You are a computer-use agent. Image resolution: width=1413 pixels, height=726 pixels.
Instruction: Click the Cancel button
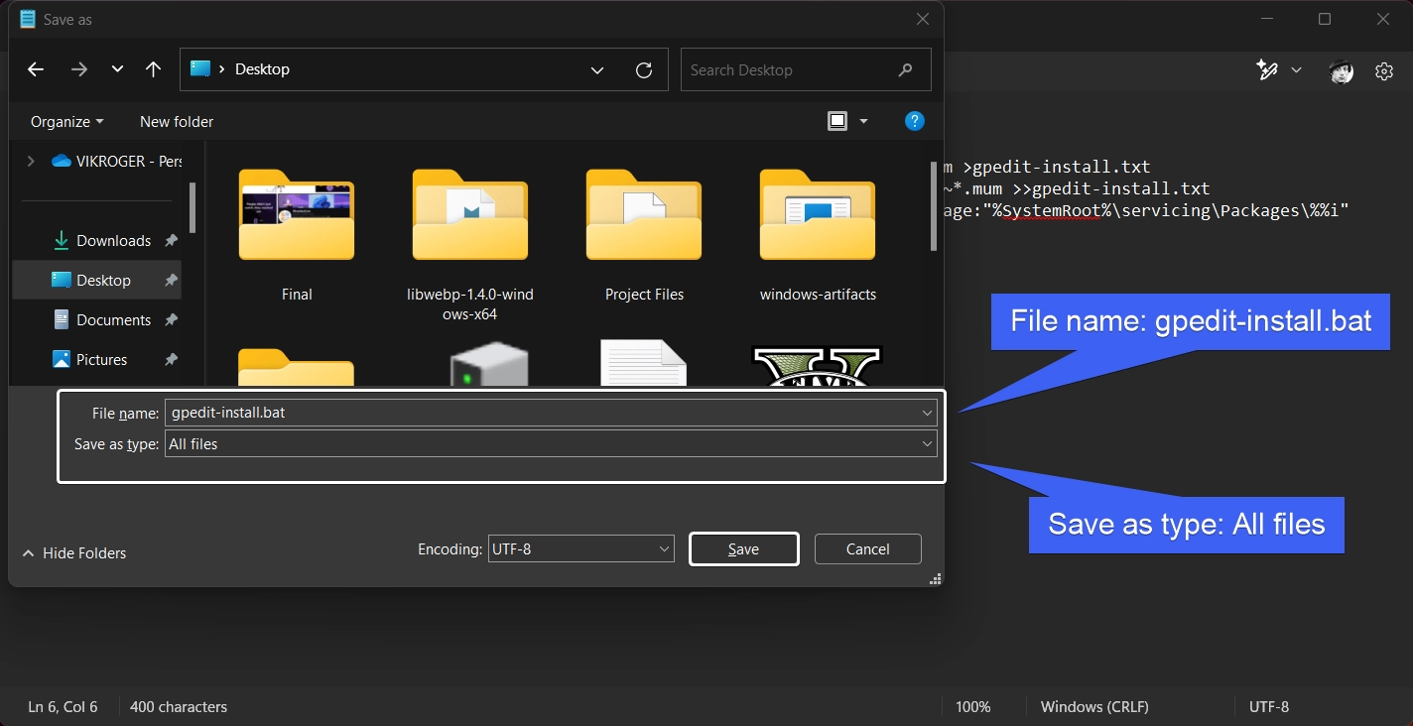[868, 549]
